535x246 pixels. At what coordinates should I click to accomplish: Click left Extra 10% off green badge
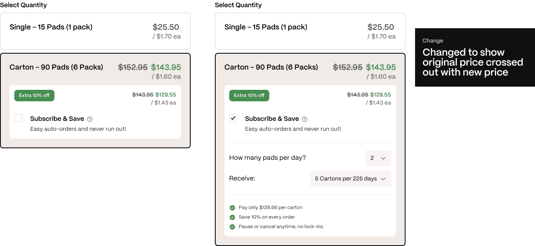pos(35,95)
